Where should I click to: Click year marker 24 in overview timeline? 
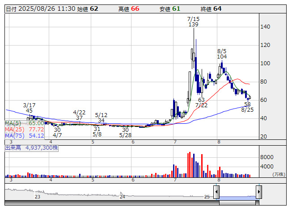(x=122, y=197)
